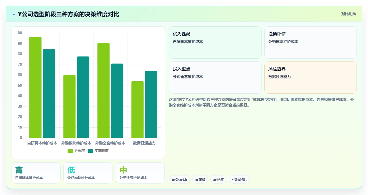Screen dimensions: 368x195
Task: Click the 对比矩阵 label in header
Action: 348,14
